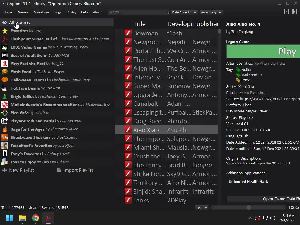Click the Hot Java Beans cup icon
300x225 pixels.
click(x=5, y=88)
